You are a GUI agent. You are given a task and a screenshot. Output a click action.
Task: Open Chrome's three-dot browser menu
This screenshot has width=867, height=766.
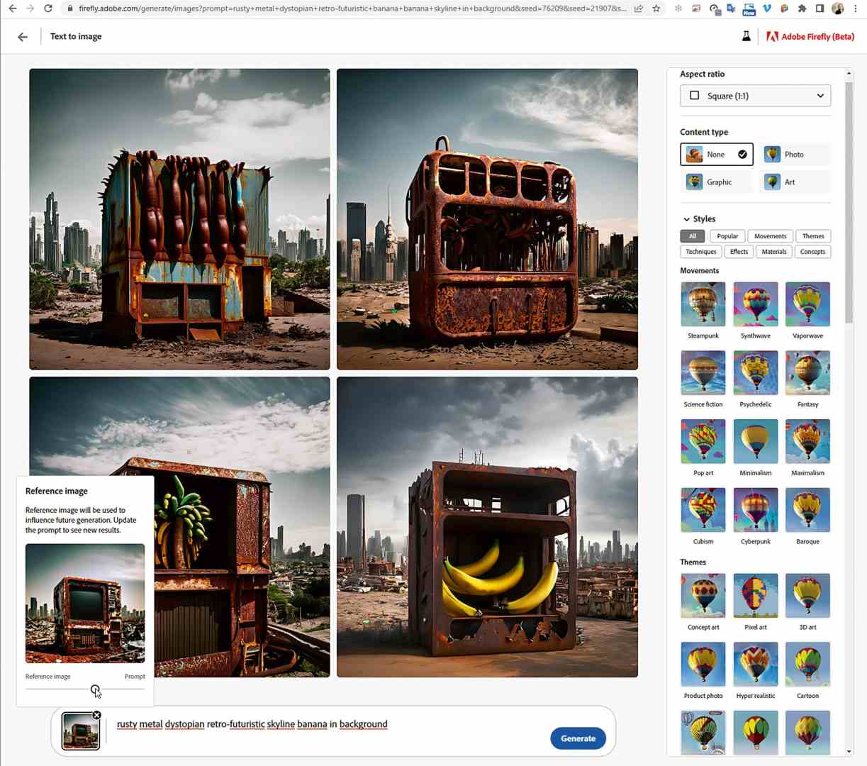pyautogui.click(x=855, y=9)
